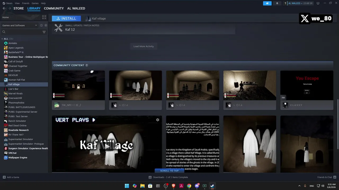Open the AL WALEED profile tab
Image resolution: width=339 pixels, height=190 pixels.
pyautogui.click(x=76, y=8)
